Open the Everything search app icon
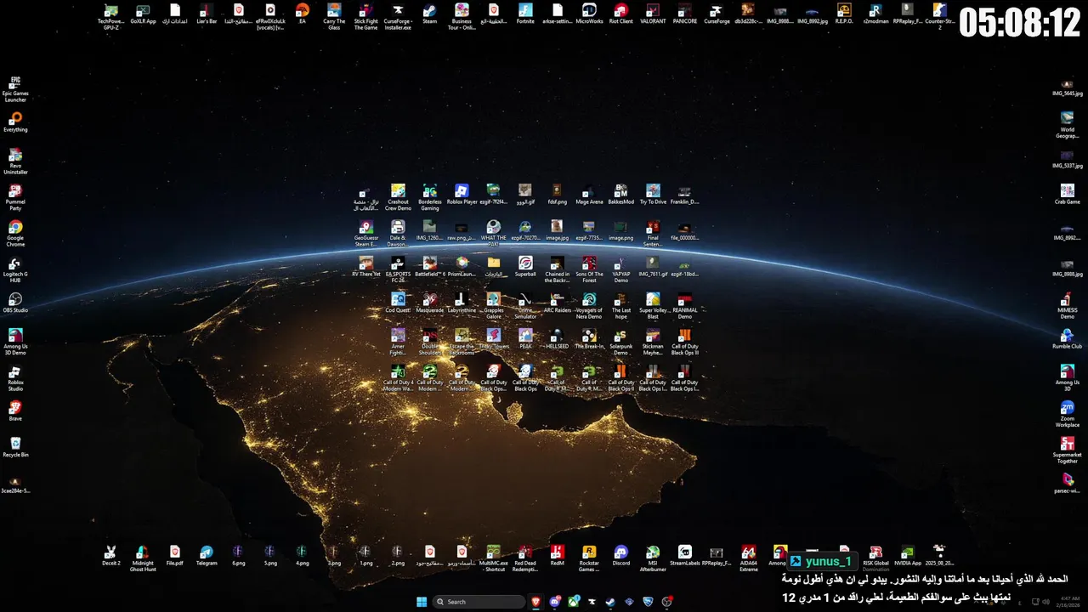 point(15,122)
